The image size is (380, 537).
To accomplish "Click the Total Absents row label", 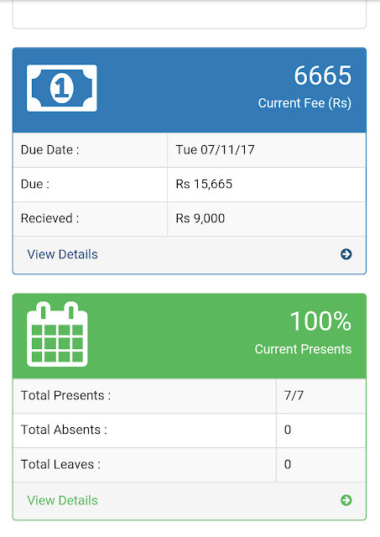I will point(64,430).
